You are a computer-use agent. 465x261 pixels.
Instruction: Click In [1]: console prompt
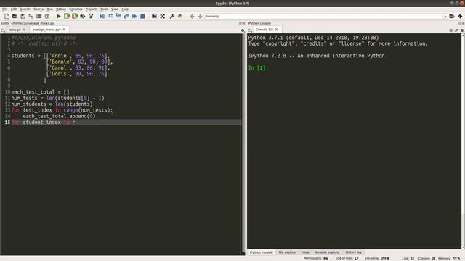pyautogui.click(x=258, y=67)
